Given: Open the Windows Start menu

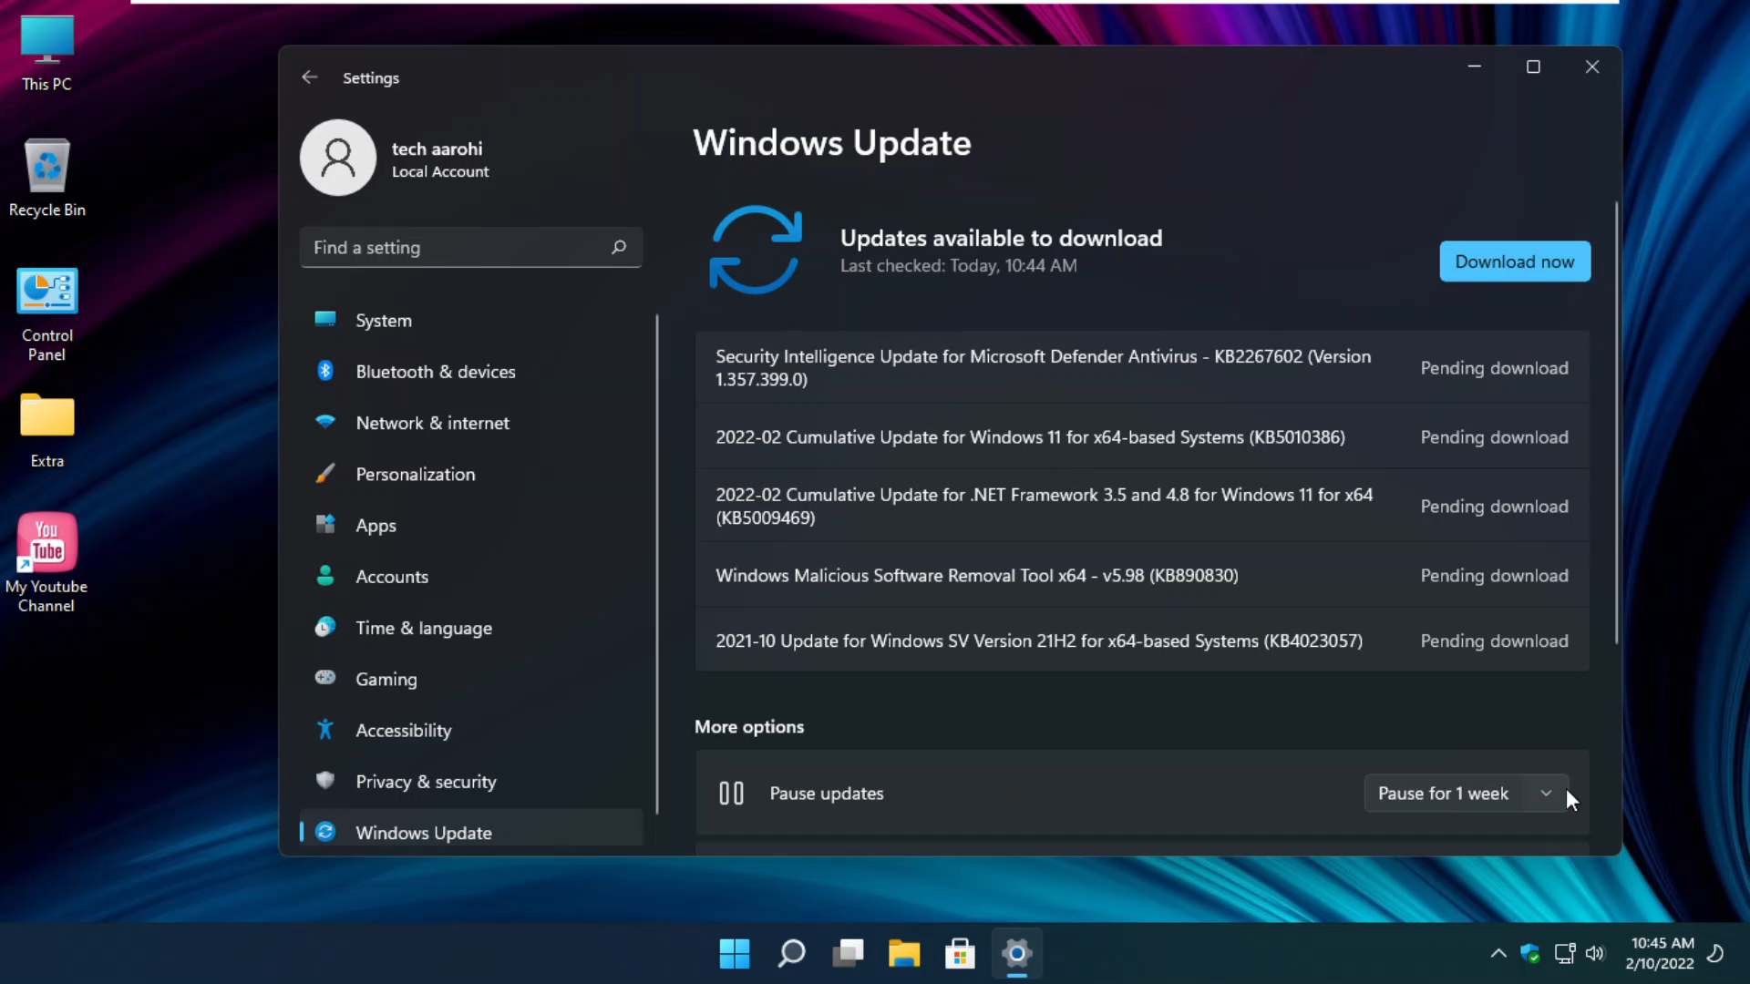Looking at the screenshot, I should (735, 954).
